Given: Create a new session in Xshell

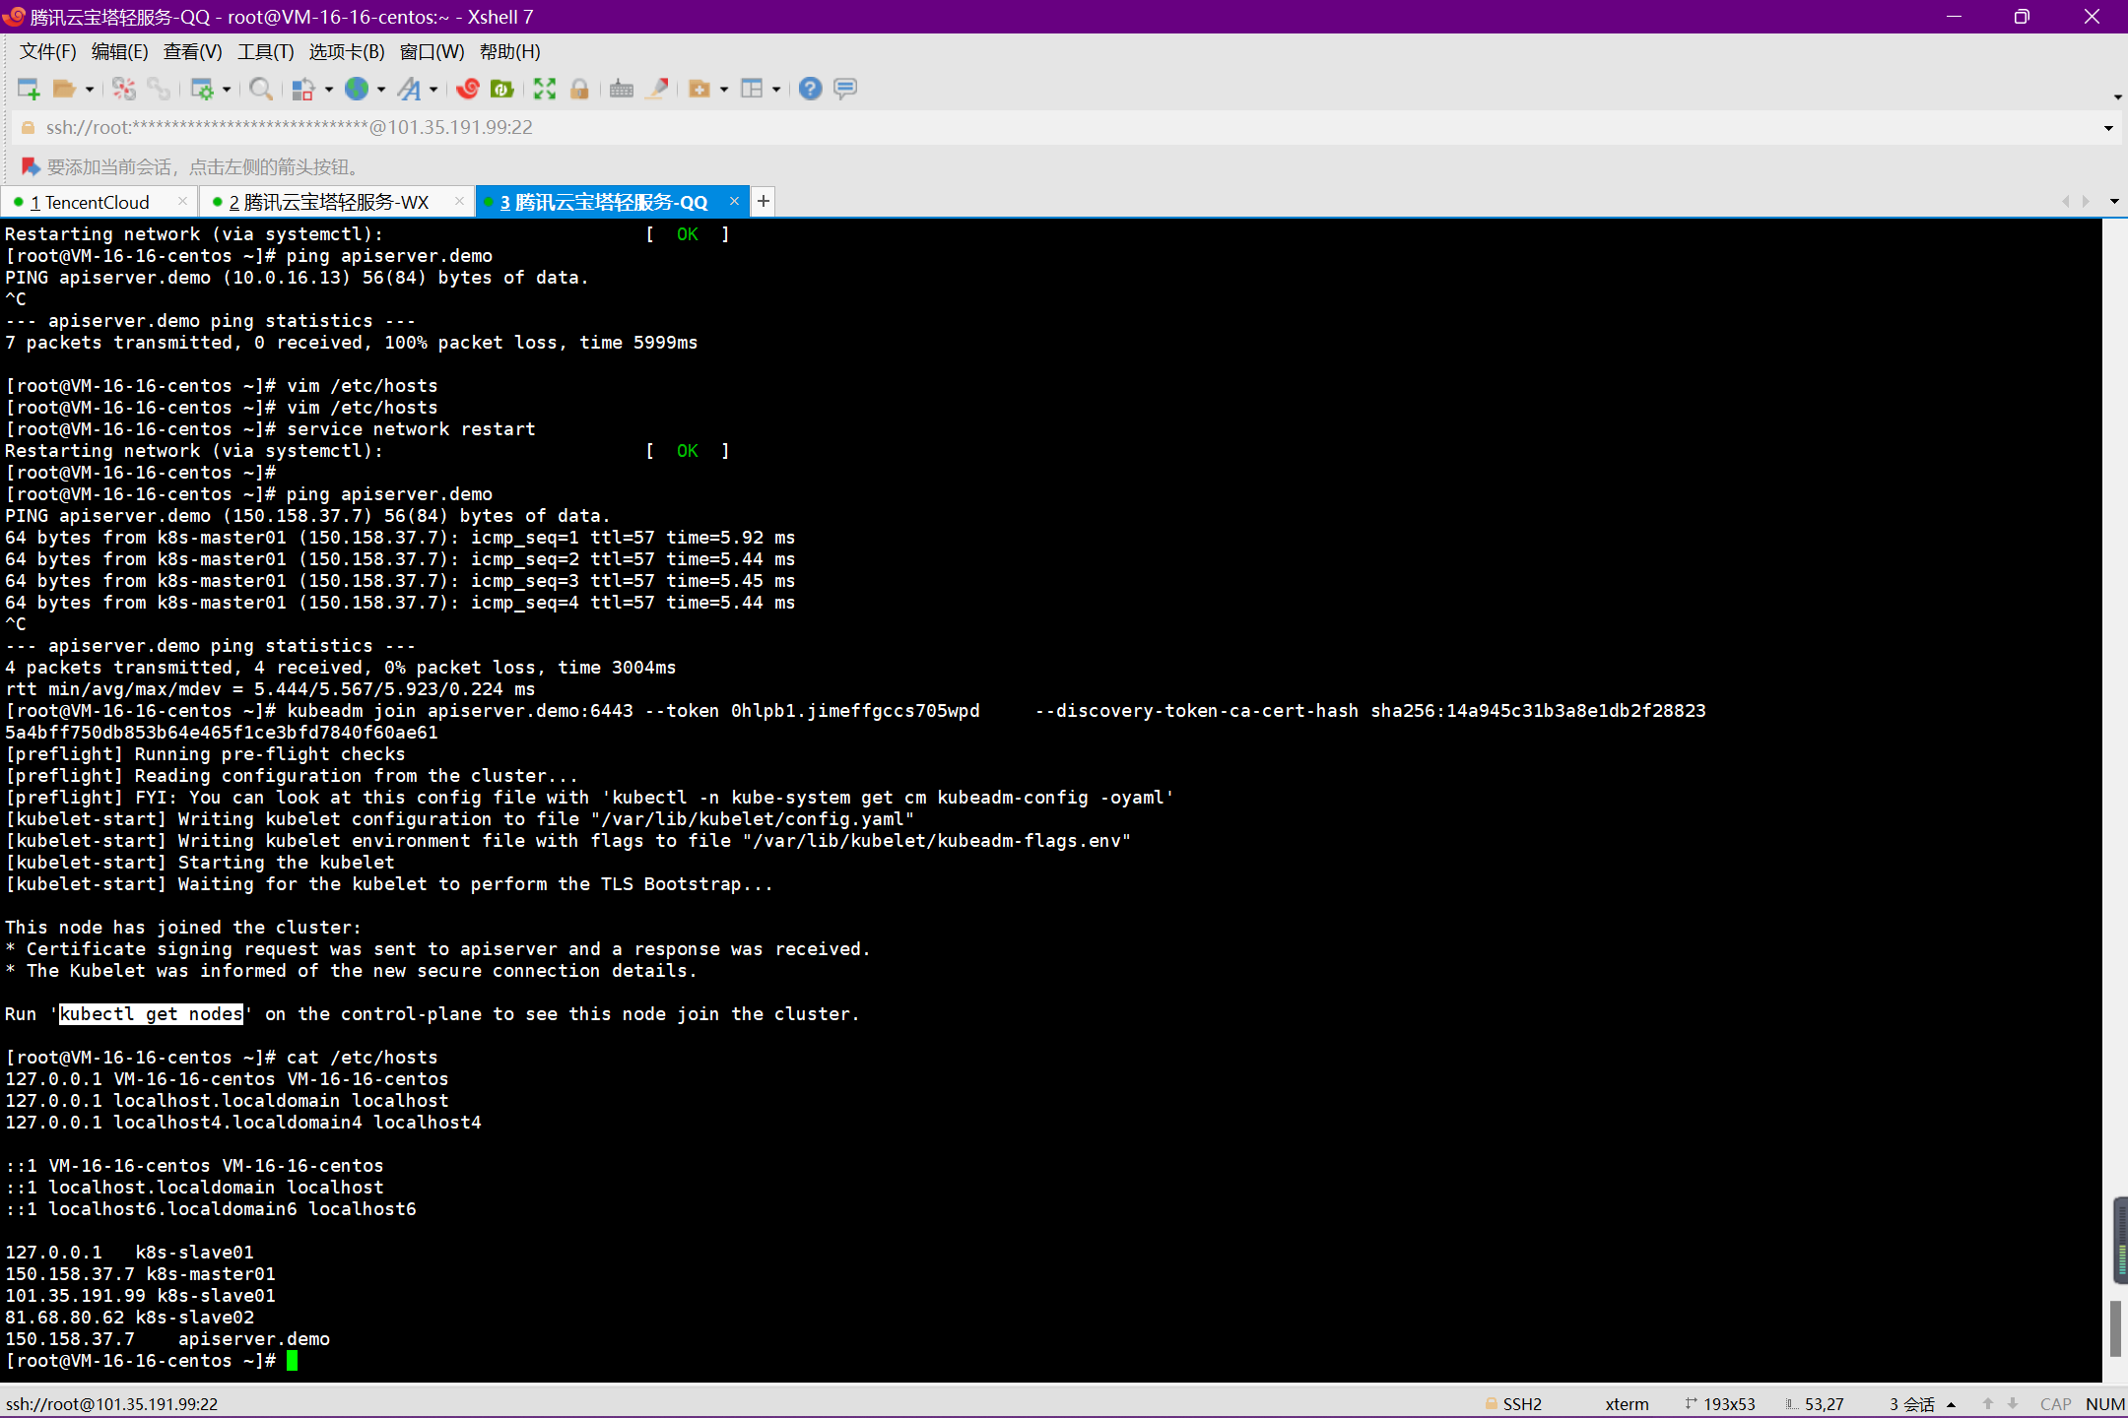Looking at the screenshot, I should coord(29,89).
